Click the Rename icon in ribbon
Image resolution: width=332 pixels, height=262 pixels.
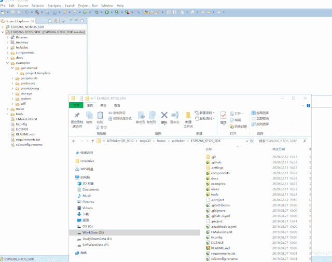(x=175, y=115)
